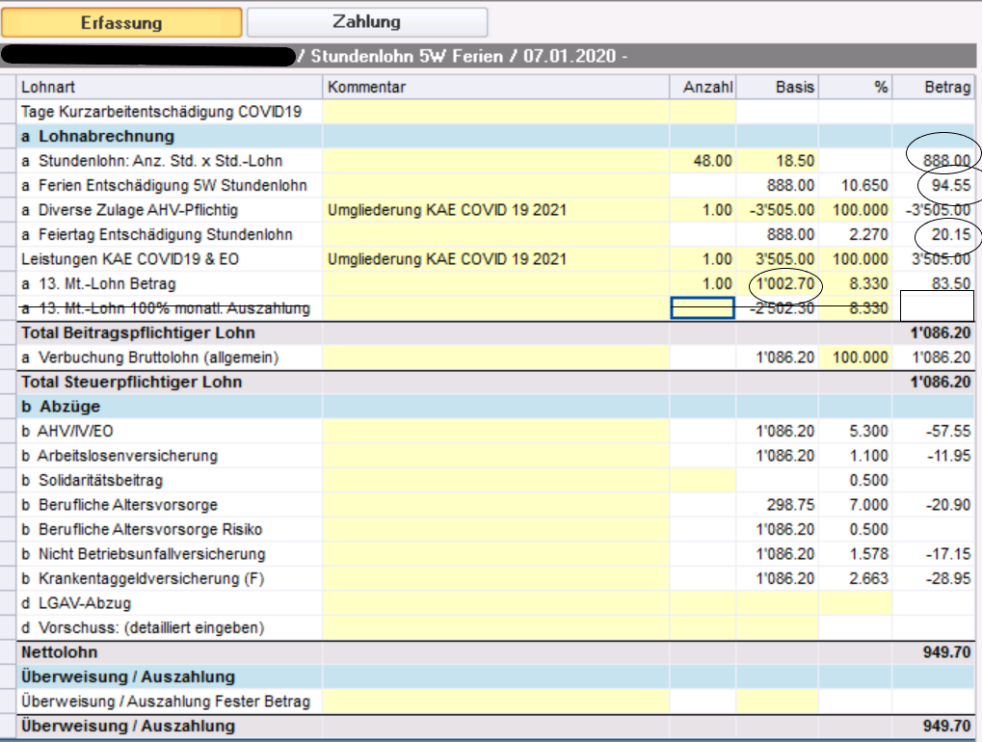
Task: Select the Arbeitslosenversicherung row label
Action: (119, 455)
